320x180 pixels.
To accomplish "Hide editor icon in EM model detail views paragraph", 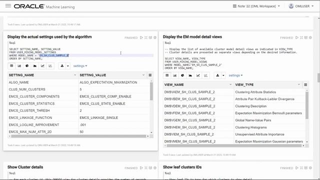I will point(301,37).
